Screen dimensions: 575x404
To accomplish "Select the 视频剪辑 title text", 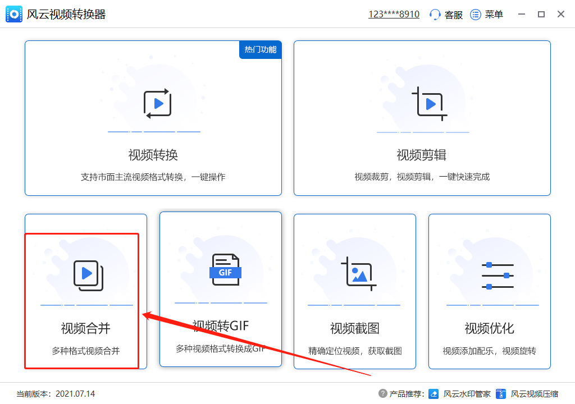I will (422, 155).
